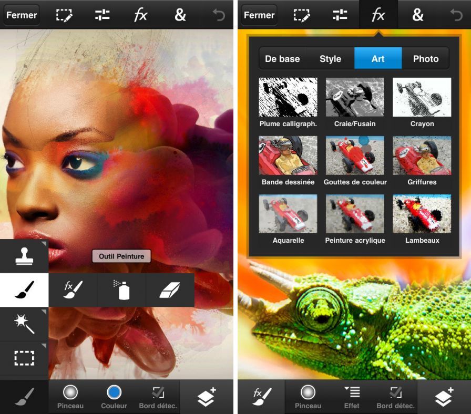Select the Paint tool from the toolbar
Image resolution: width=471 pixels, height=414 pixels.
pyautogui.click(x=24, y=289)
